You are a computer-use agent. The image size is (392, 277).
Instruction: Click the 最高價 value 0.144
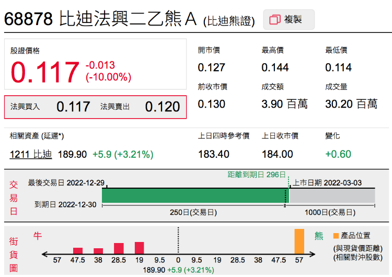click(275, 67)
